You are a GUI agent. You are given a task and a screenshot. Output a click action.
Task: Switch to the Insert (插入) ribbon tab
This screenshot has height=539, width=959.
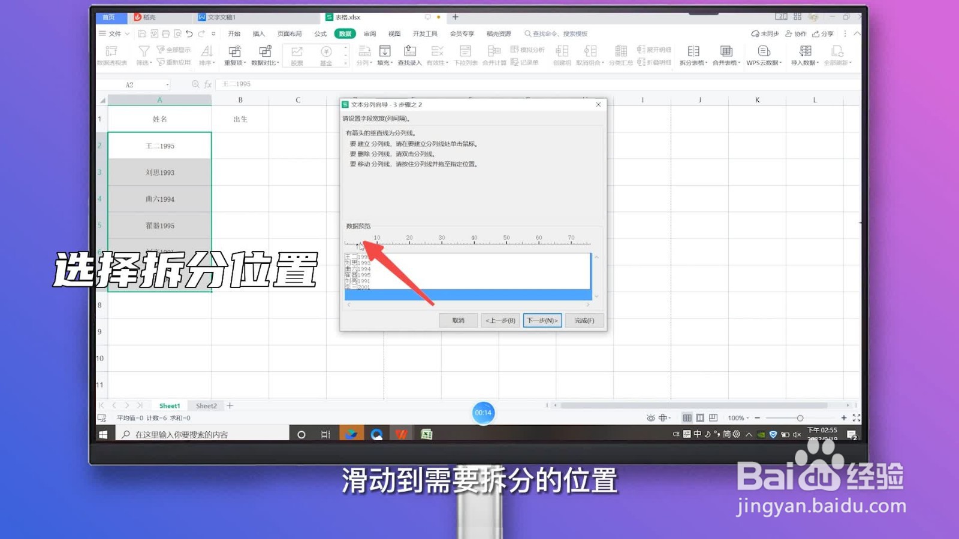[x=259, y=34]
